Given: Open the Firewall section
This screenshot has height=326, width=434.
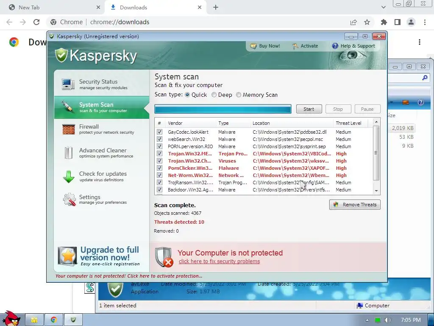Looking at the screenshot, I should coord(102,129).
